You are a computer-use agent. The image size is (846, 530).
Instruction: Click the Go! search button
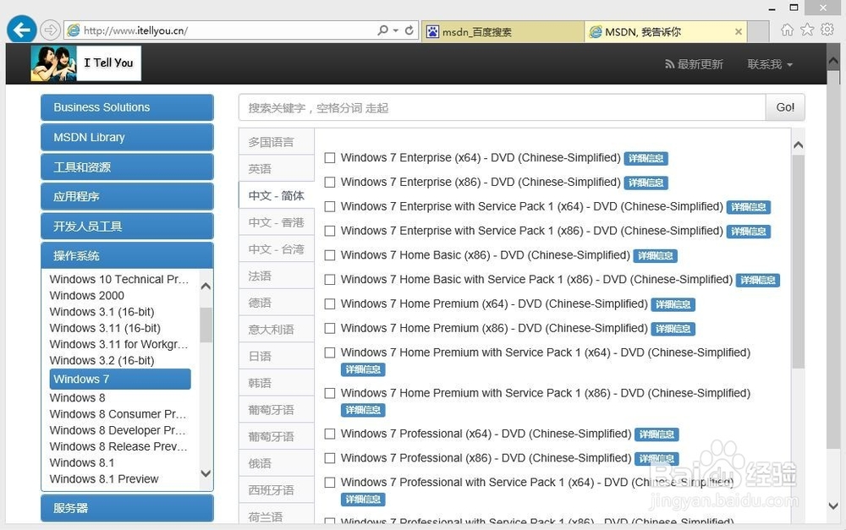click(x=785, y=107)
